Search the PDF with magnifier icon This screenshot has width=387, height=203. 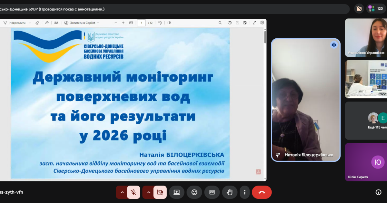220,23
